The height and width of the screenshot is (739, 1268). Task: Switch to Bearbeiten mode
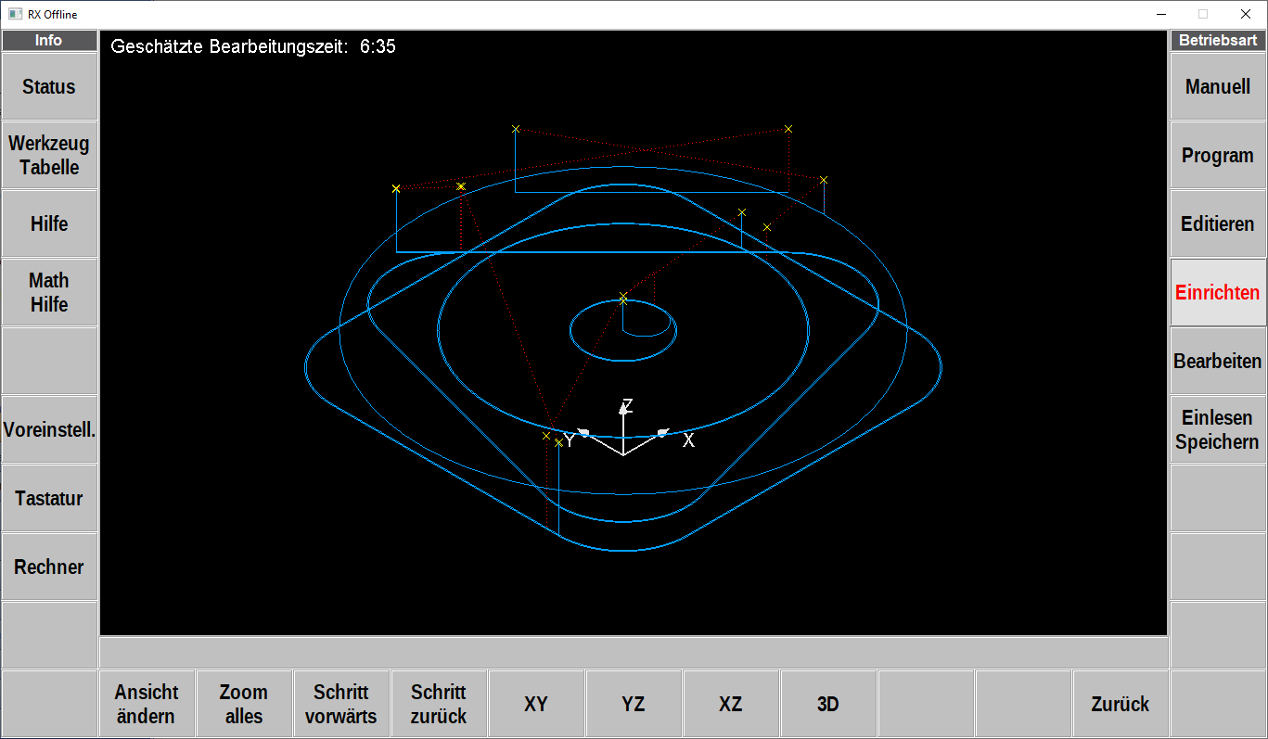(1218, 362)
